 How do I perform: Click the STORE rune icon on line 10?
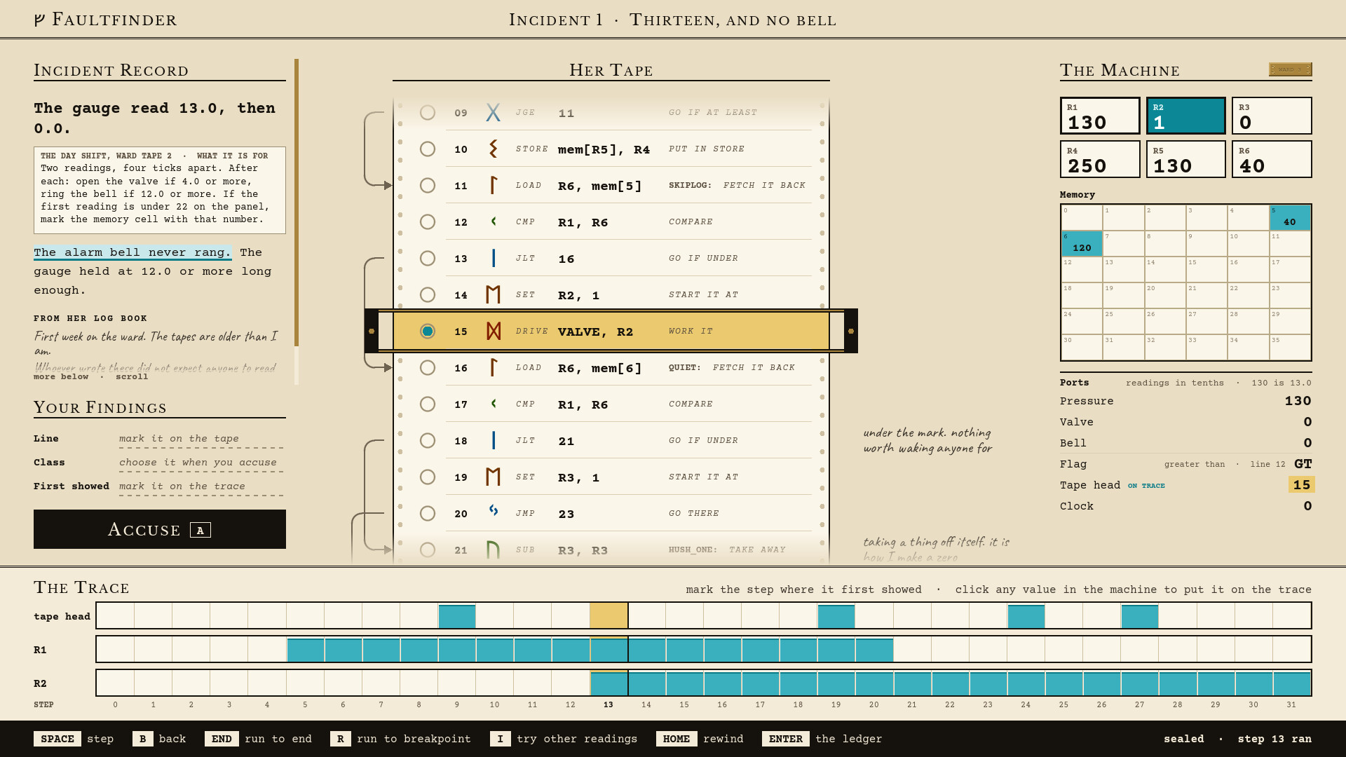click(494, 149)
